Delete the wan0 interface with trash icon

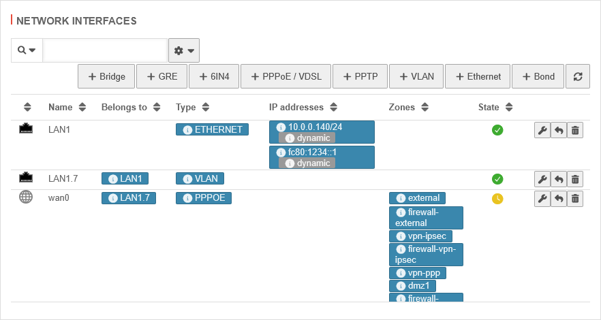point(575,199)
